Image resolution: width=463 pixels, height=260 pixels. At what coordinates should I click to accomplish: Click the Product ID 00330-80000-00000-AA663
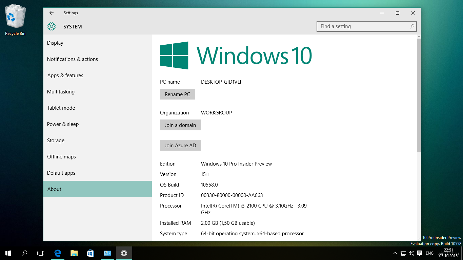point(232,195)
